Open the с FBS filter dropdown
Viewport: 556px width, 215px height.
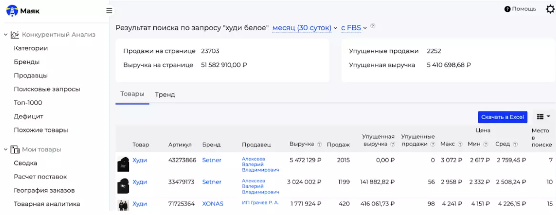[354, 28]
